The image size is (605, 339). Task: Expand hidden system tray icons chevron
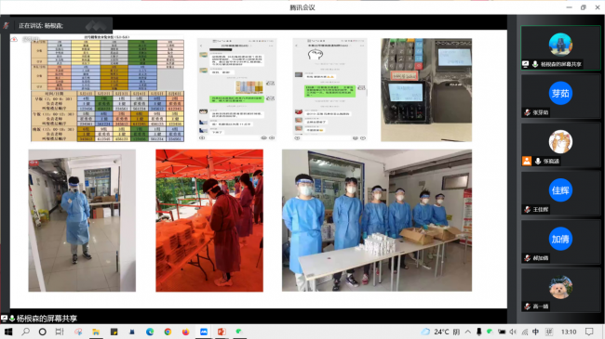pyautogui.click(x=467, y=332)
